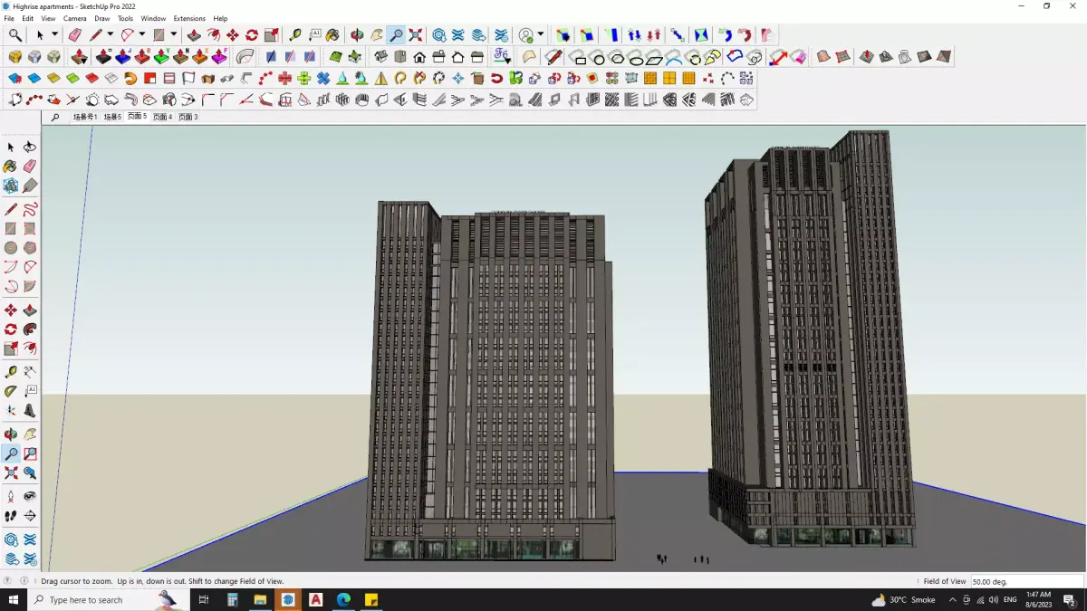Image resolution: width=1087 pixels, height=611 pixels.
Task: Choose the Line pencil tool in top toolbar
Action: 95,35
